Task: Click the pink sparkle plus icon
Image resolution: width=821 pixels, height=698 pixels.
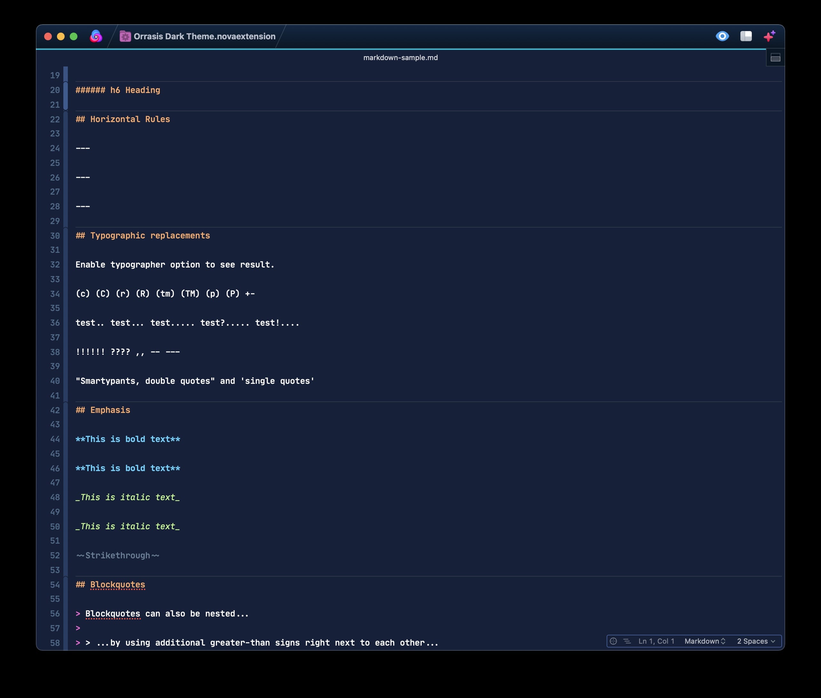Action: pos(769,36)
